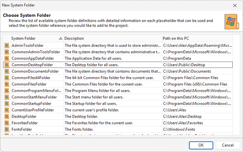Click the C:\Program Files\Common Files path
243x152 pixels.
197,78
